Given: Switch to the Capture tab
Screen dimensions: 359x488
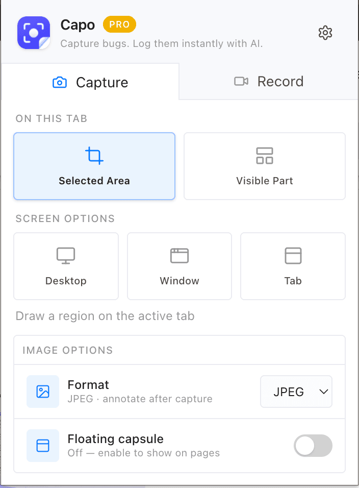Looking at the screenshot, I should [x=90, y=83].
